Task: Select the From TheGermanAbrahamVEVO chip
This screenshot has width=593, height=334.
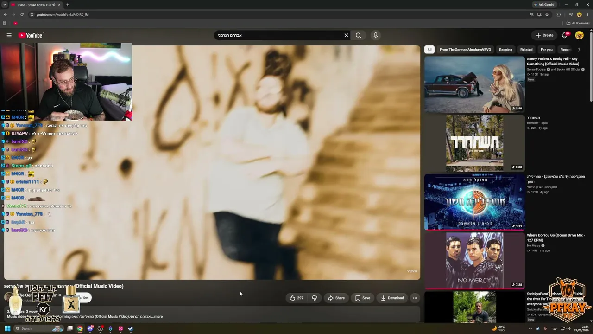Action: pyautogui.click(x=465, y=50)
